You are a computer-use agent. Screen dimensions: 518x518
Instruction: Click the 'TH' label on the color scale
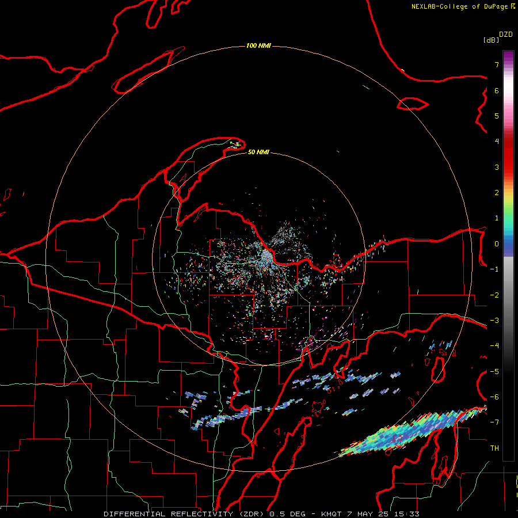(494, 448)
